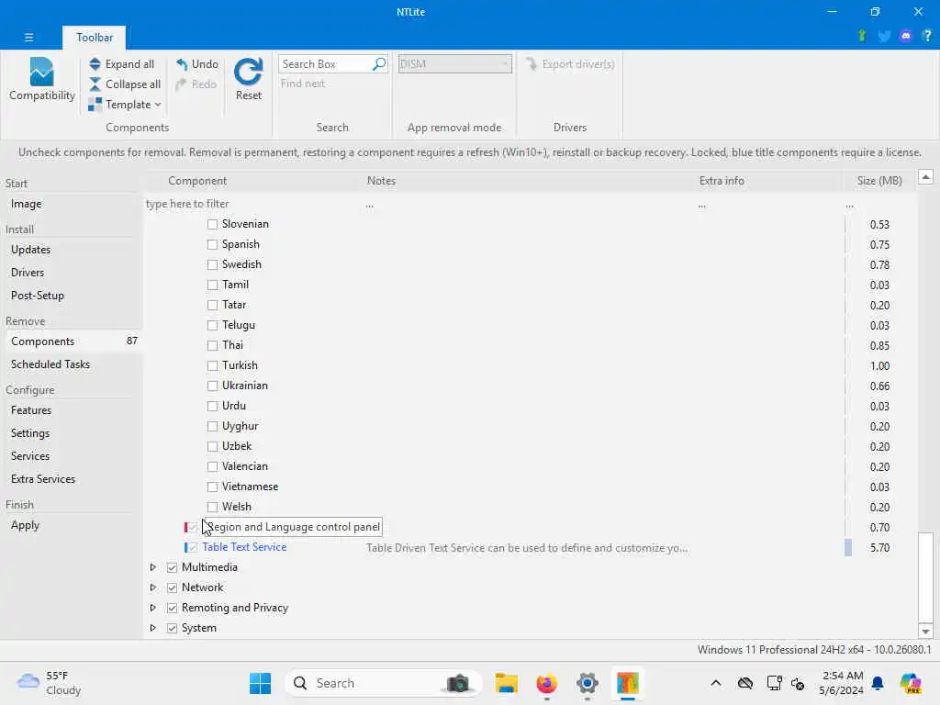Check the Ukrainian checkbox
The height and width of the screenshot is (705, 940).
pyautogui.click(x=212, y=386)
